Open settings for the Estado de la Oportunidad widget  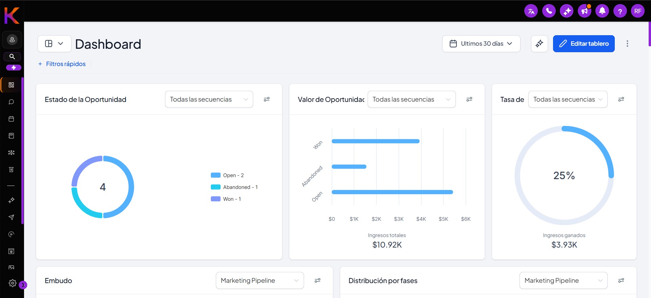click(267, 99)
